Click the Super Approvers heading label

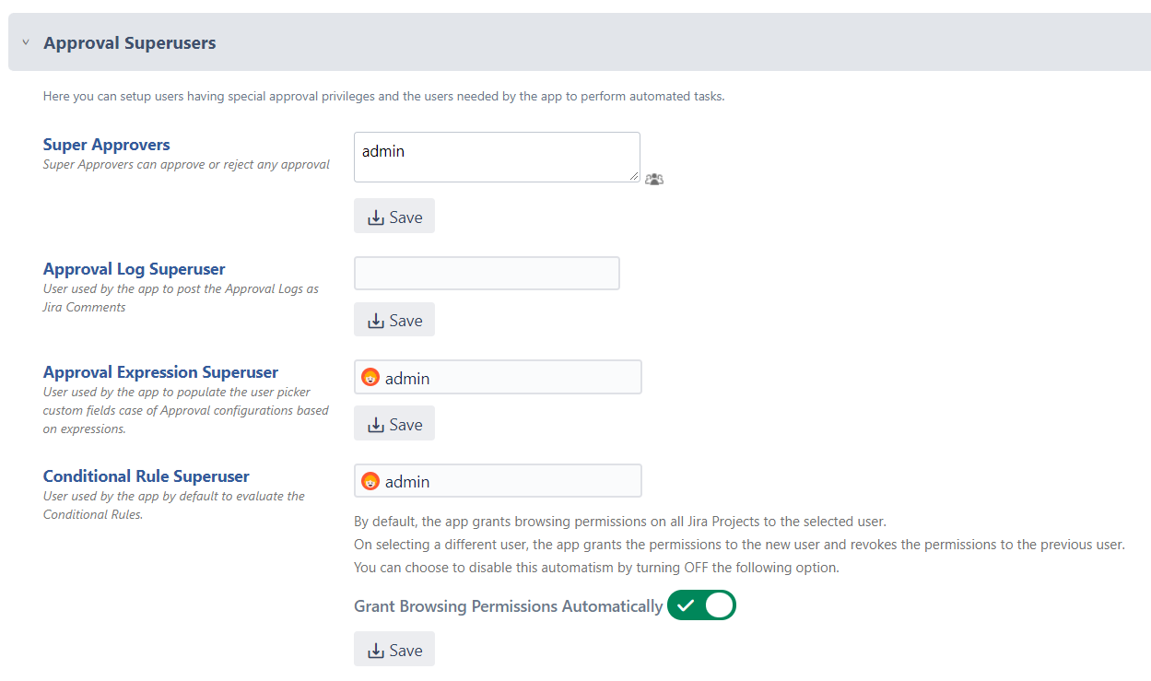point(107,145)
